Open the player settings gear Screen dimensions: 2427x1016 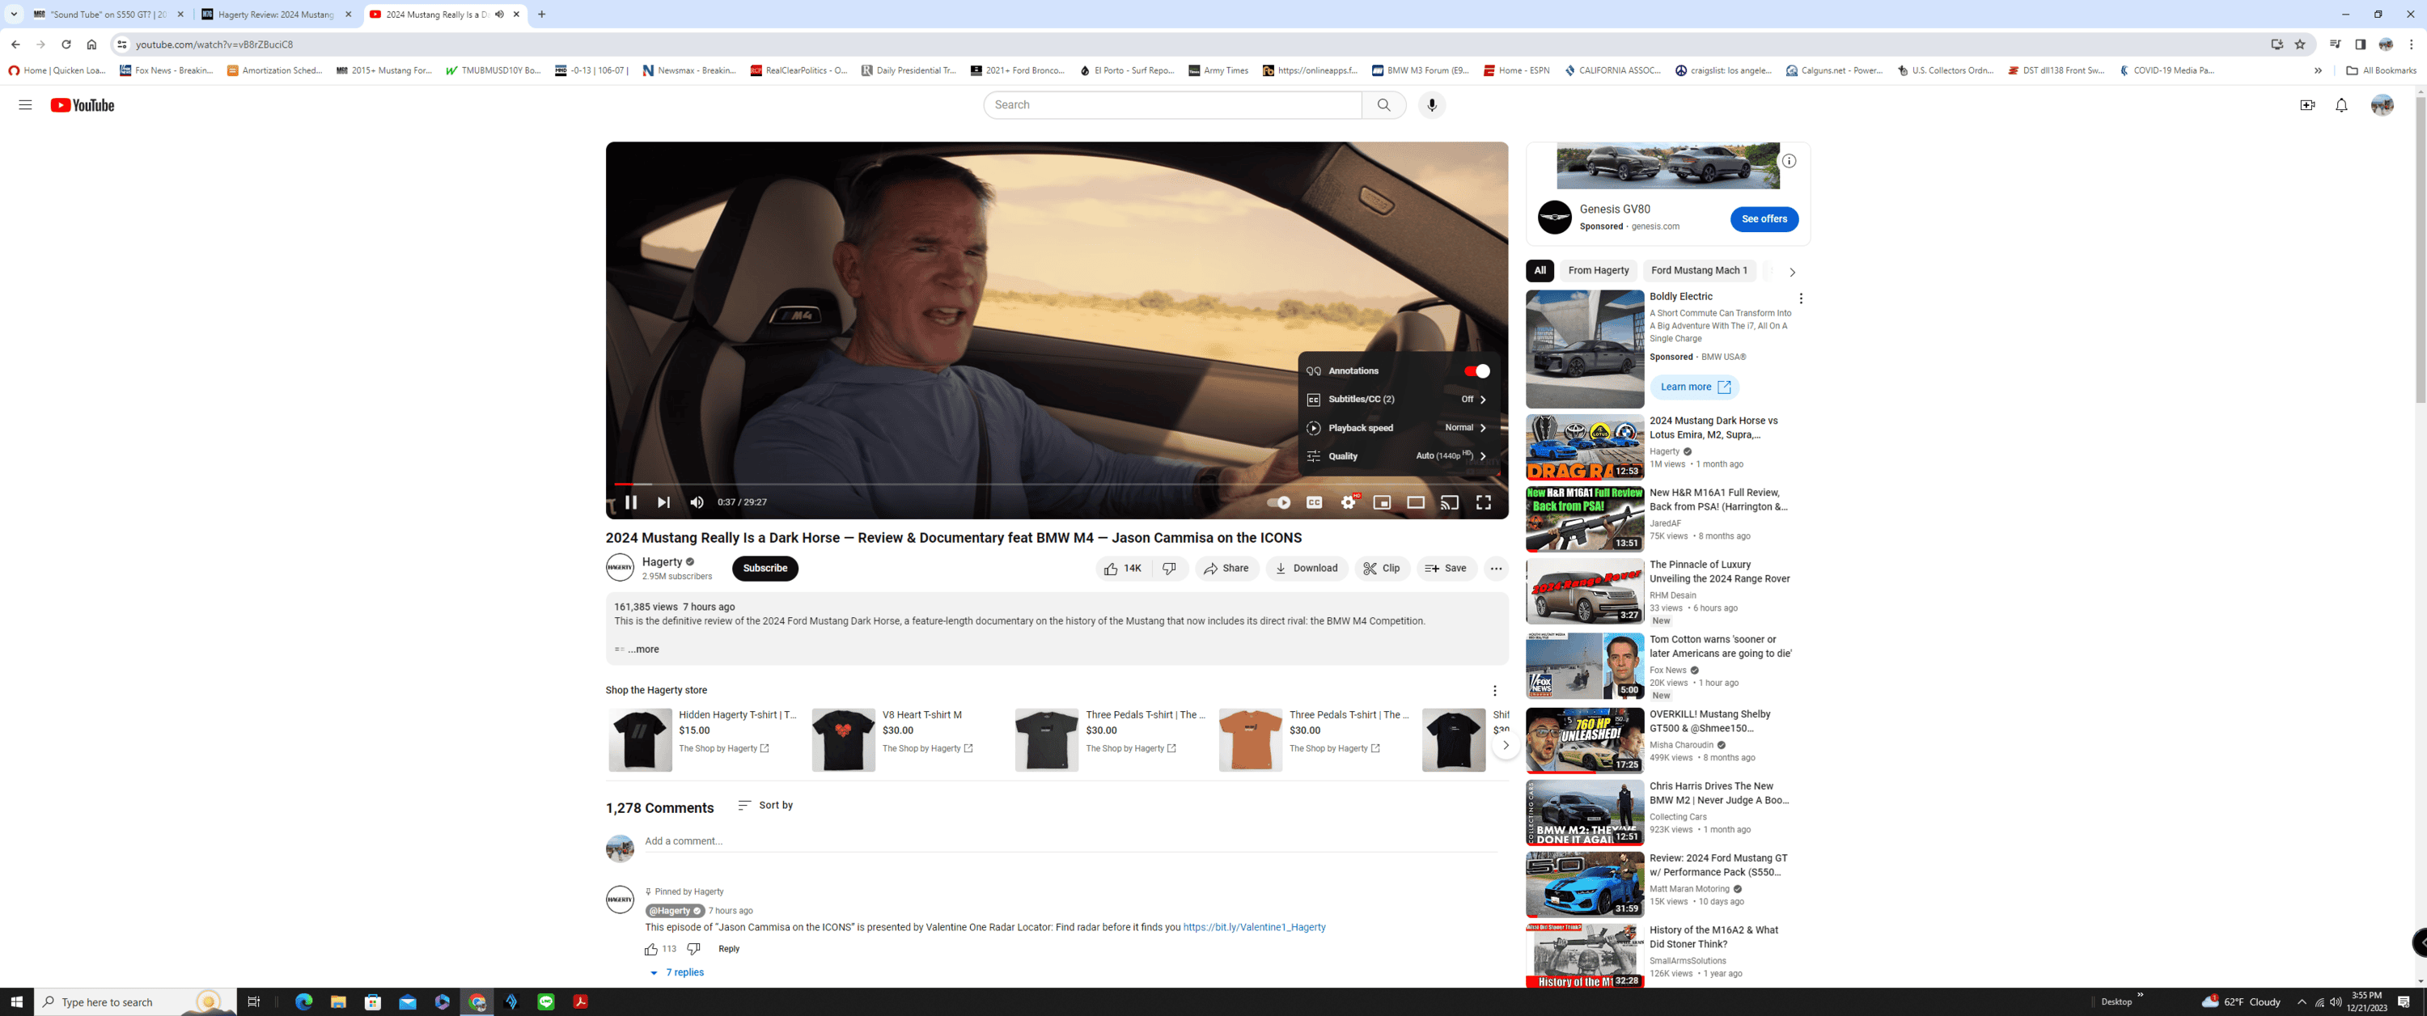click(x=1349, y=502)
